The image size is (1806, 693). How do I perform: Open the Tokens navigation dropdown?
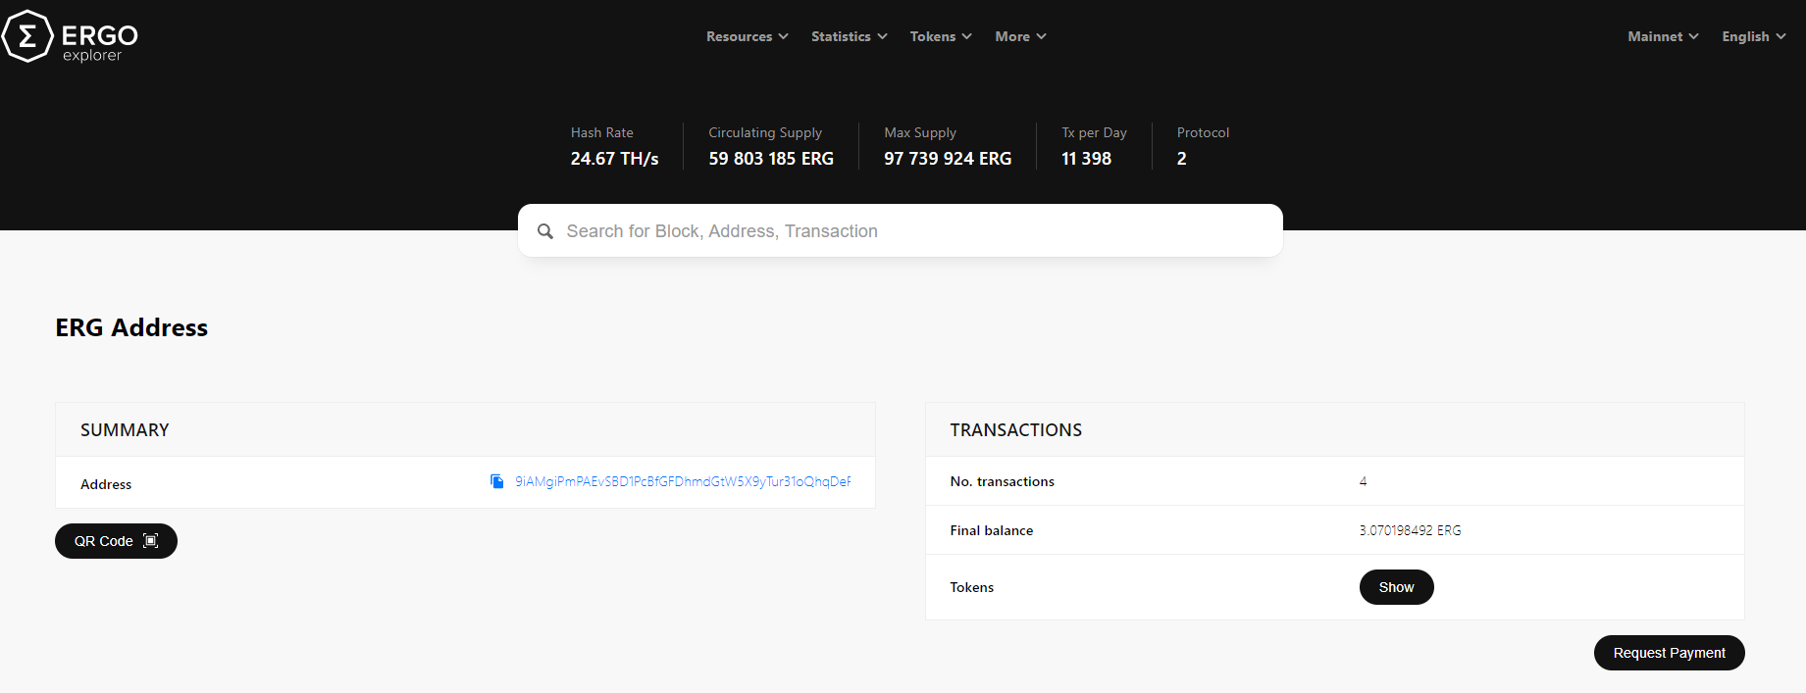(941, 36)
